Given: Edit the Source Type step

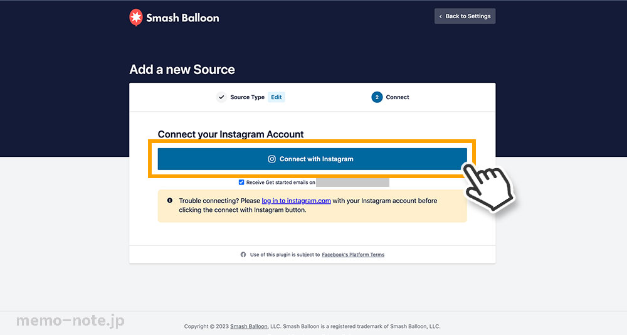Looking at the screenshot, I should [277, 97].
